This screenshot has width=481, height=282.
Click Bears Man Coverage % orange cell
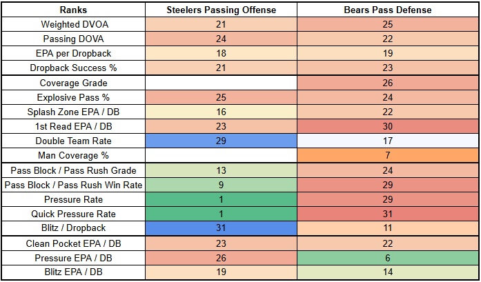click(x=389, y=155)
